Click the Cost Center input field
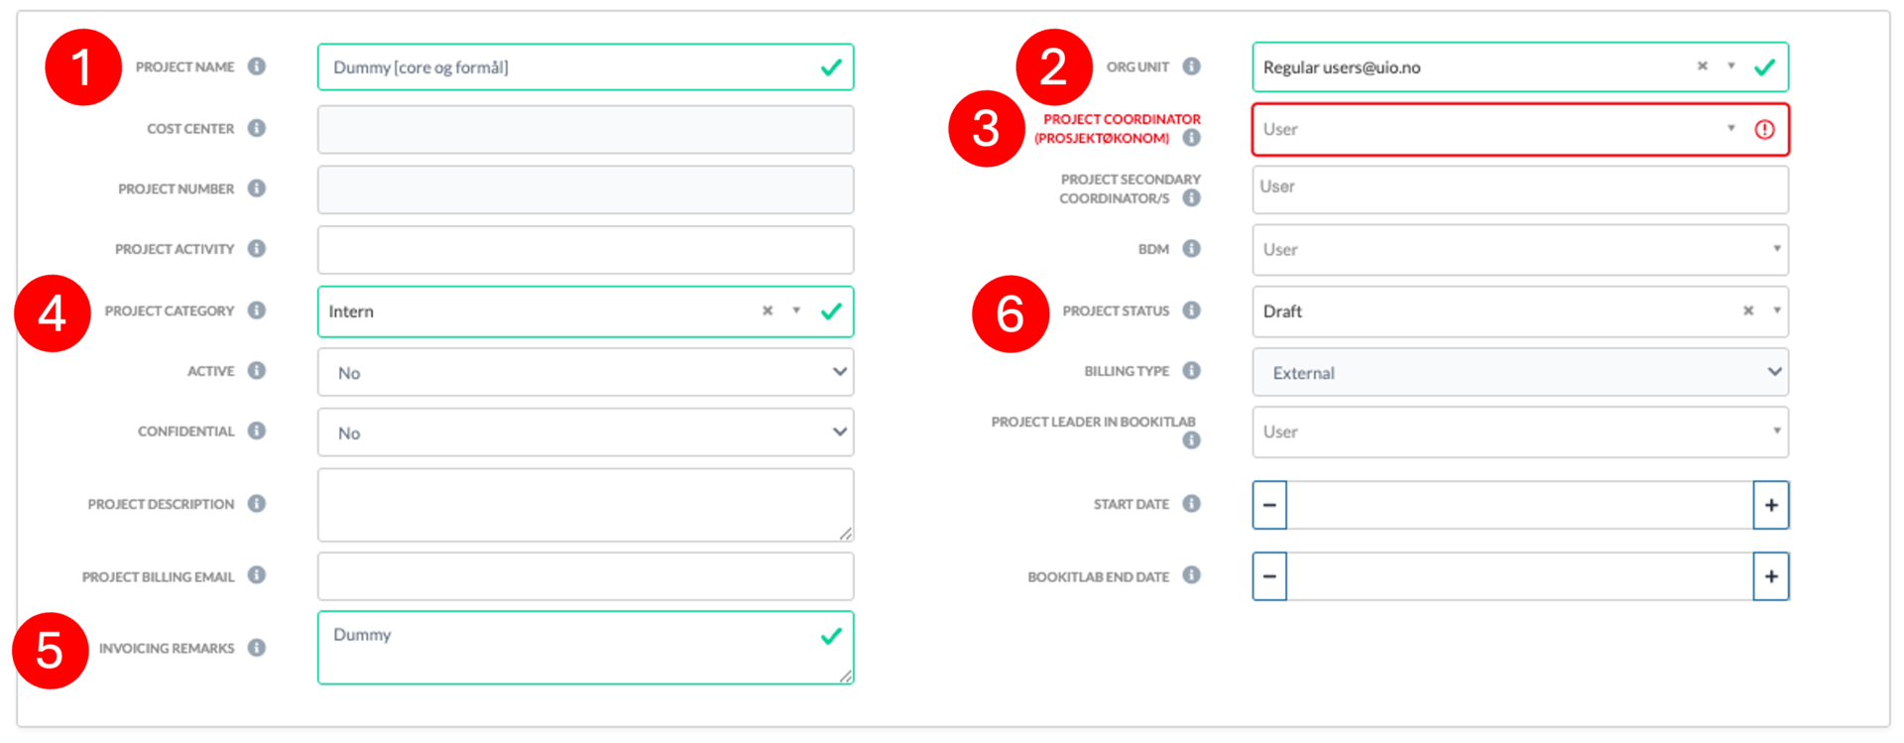Screen dimensions: 1904x743 (x=586, y=129)
